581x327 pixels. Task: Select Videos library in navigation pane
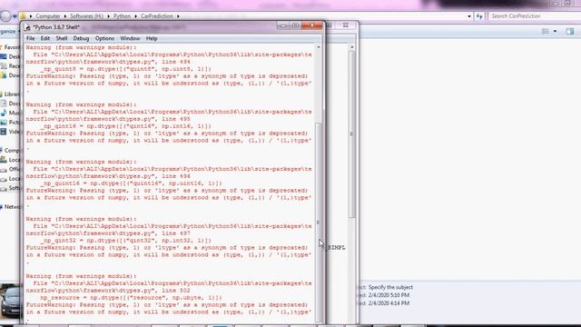pos(11,132)
